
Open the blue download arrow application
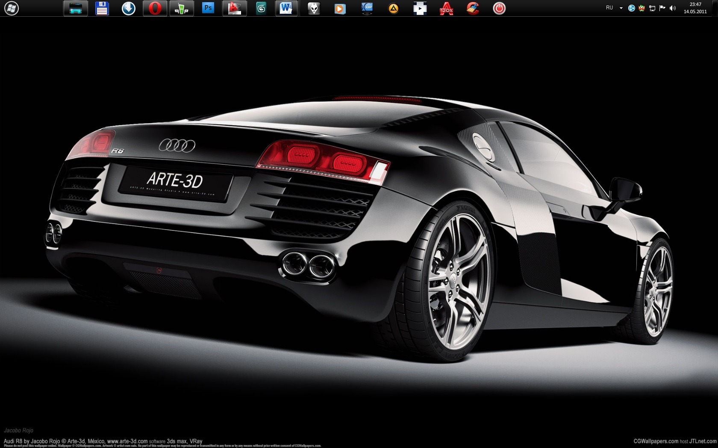(x=129, y=8)
